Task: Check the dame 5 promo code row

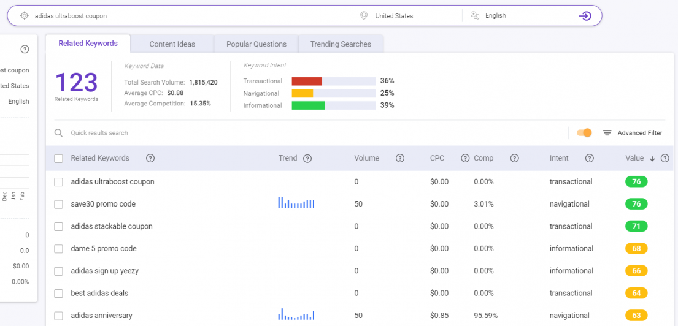Action: pyautogui.click(x=58, y=249)
